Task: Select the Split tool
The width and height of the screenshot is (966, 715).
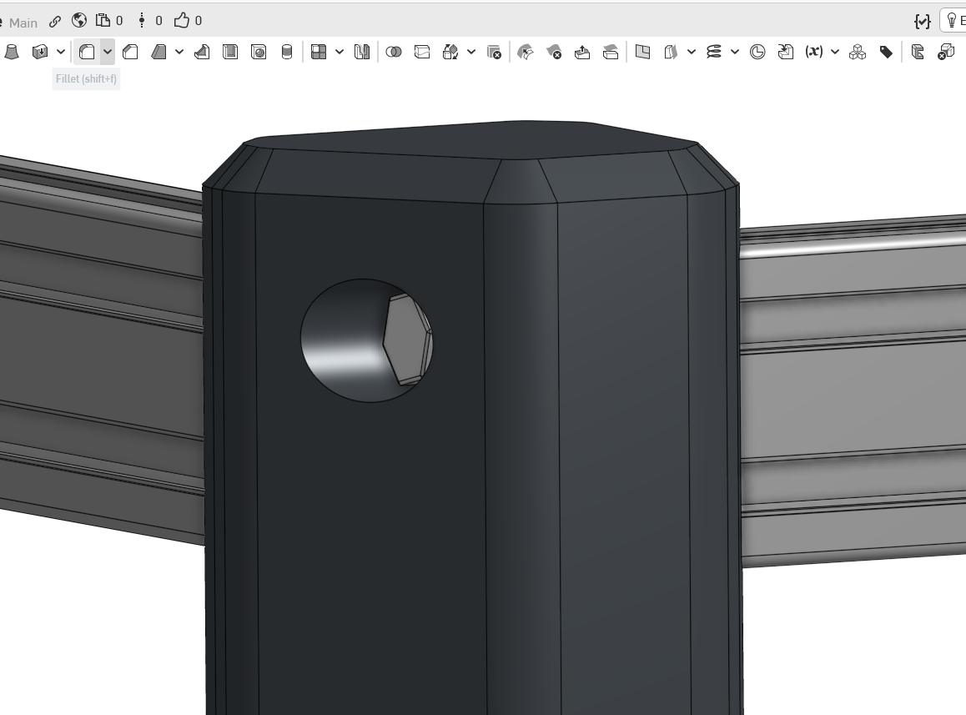Action: point(422,52)
